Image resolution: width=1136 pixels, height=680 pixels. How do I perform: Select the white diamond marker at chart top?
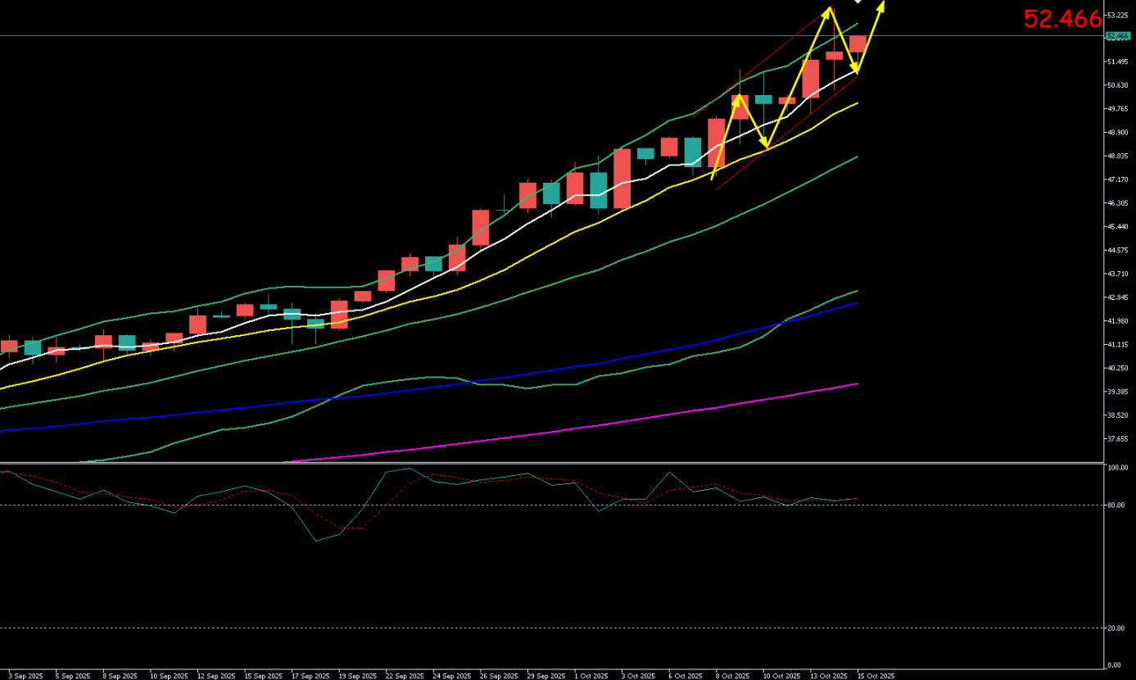coord(858,2)
